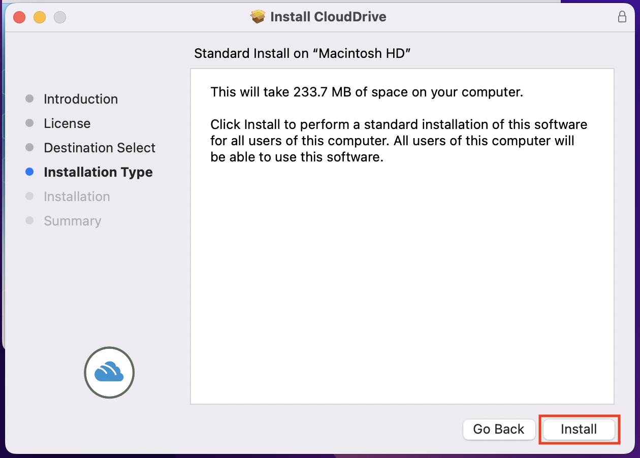
Task: Click the dimmed Installation step
Action: (77, 197)
